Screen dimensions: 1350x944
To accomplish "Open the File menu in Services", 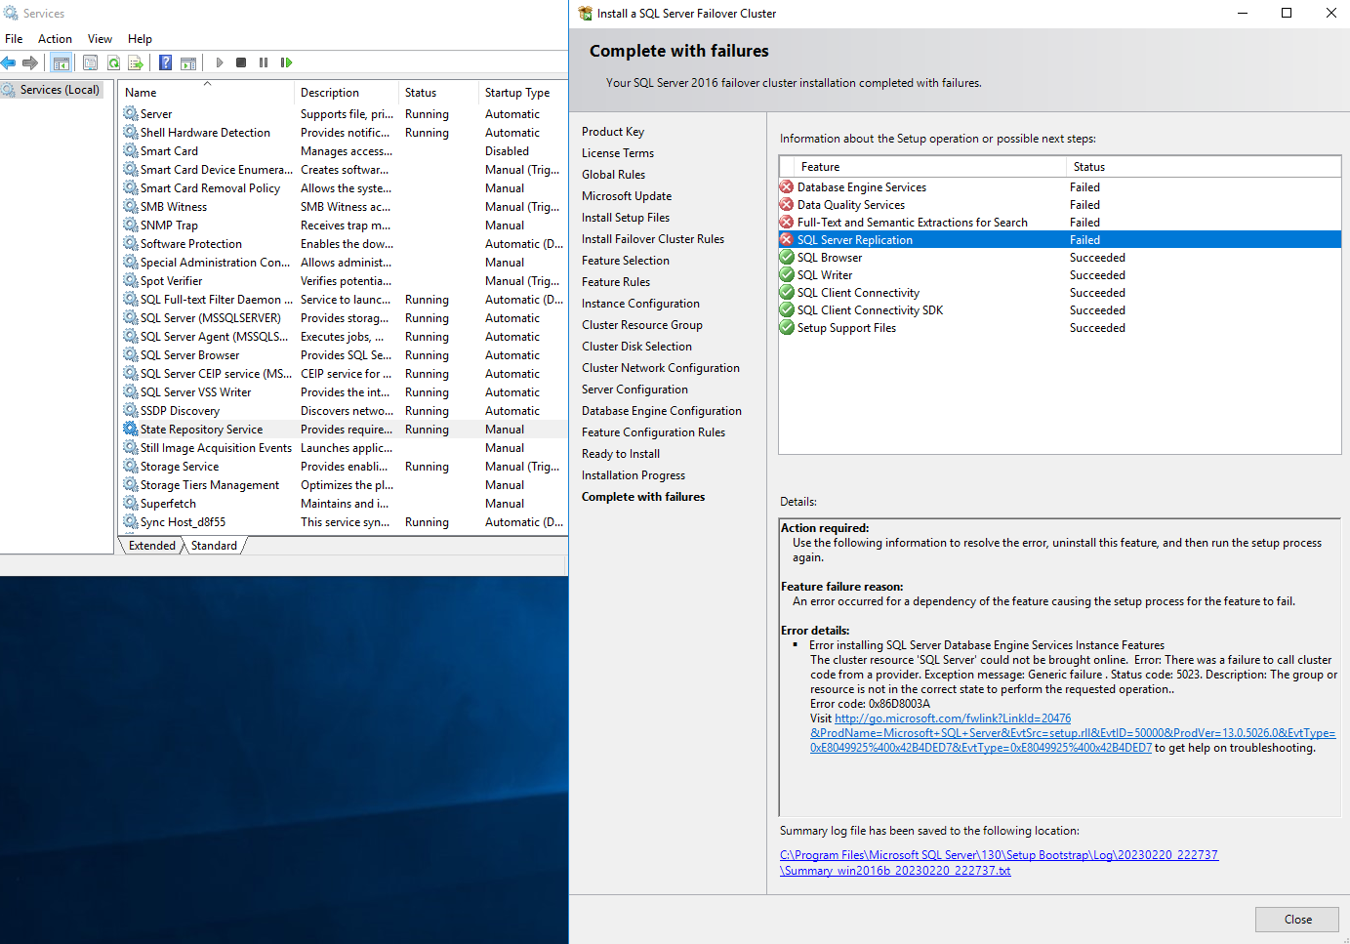I will click(14, 39).
